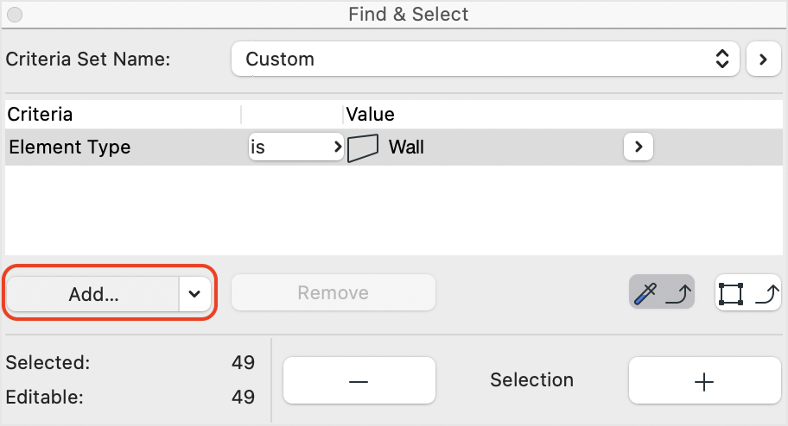Expand the Add button dropdown arrow
788x426 pixels.
[x=194, y=293]
